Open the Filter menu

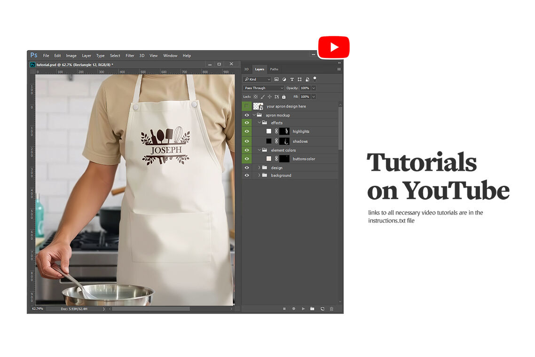130,56
